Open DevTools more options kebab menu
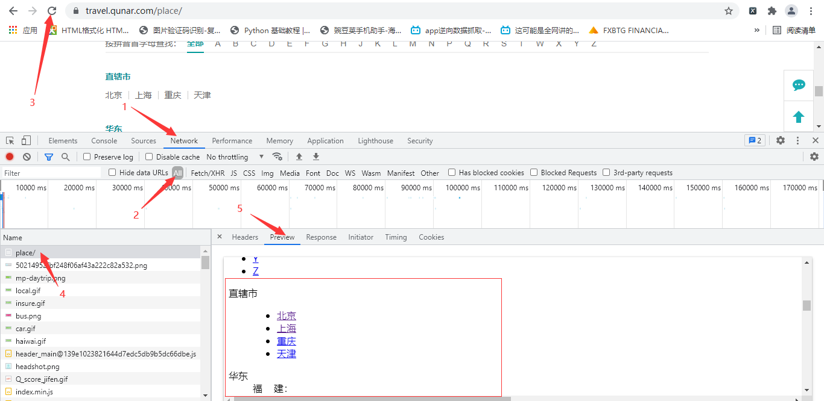Viewport: 824px width, 401px height. point(797,140)
